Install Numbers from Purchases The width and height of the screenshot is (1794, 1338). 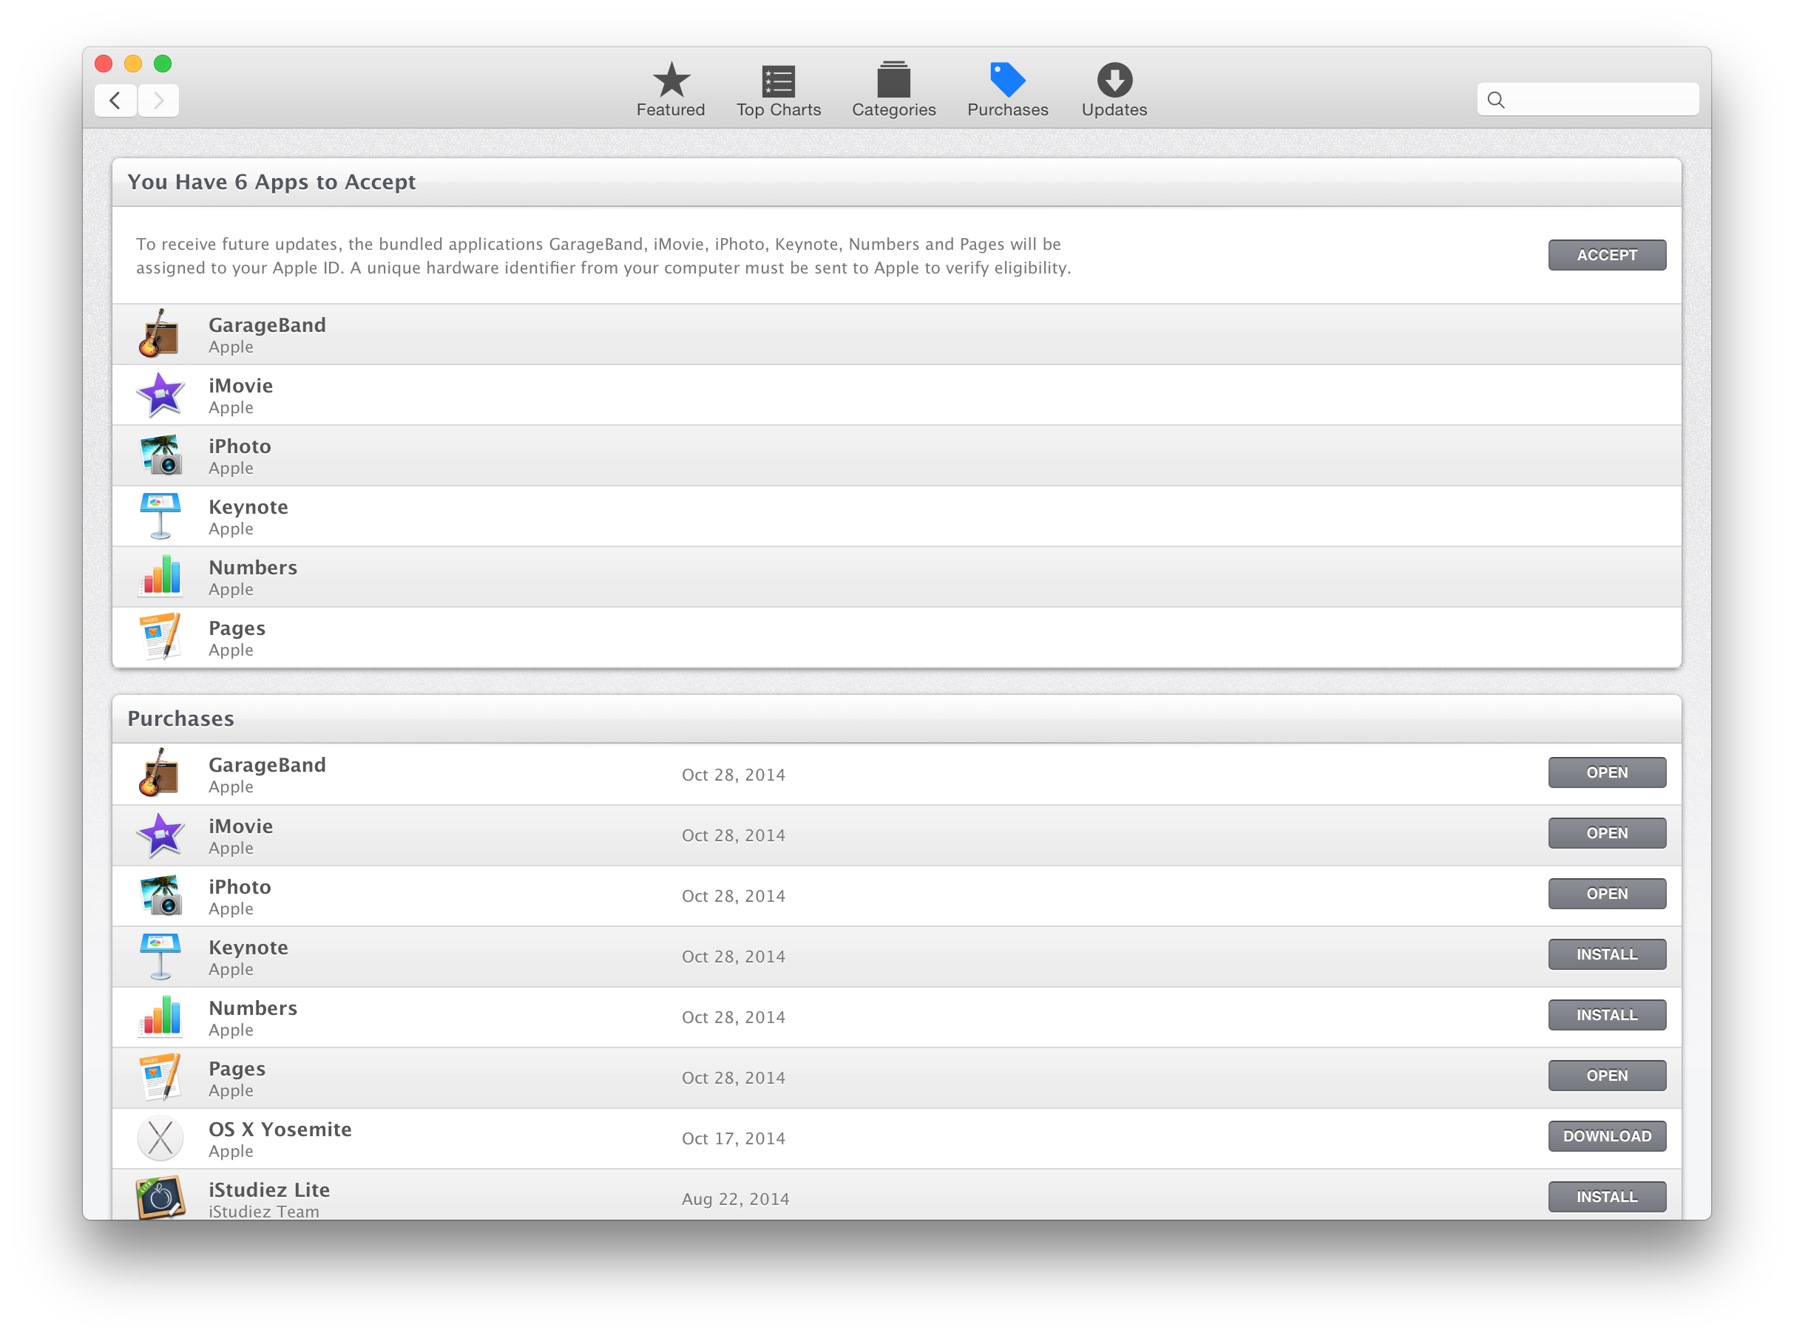(1606, 1015)
